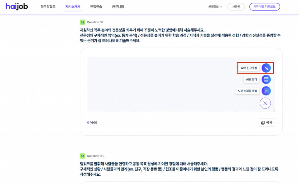This screenshot has width=299, height=185.
Task: Select the AI로 소제목 생성 label
Action: coord(247,91)
